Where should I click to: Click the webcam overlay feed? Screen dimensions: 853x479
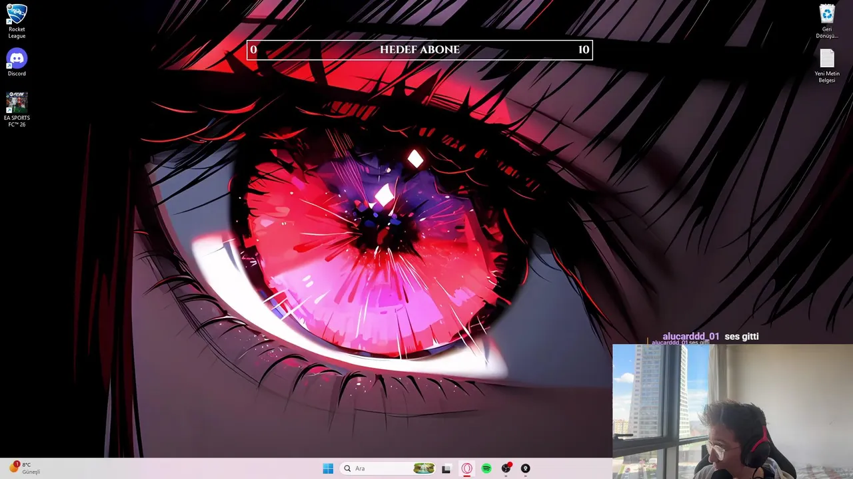click(732, 411)
